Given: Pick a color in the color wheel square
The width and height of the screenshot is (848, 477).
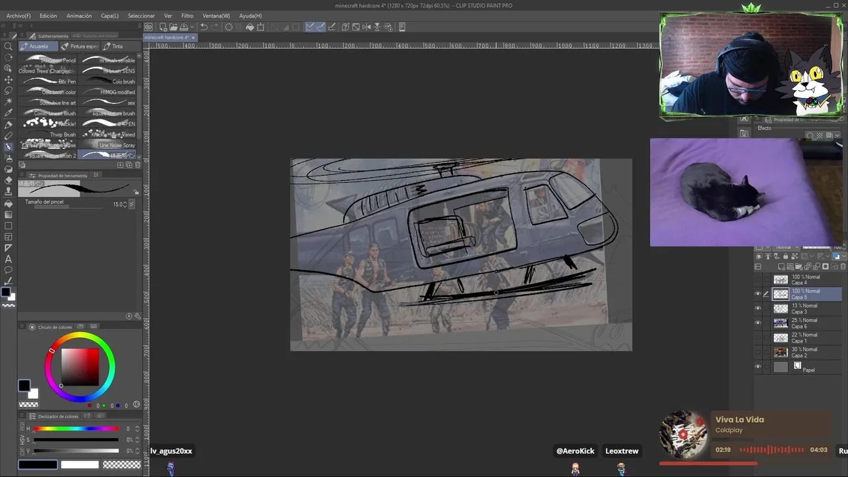Looking at the screenshot, I should pyautogui.click(x=80, y=366).
